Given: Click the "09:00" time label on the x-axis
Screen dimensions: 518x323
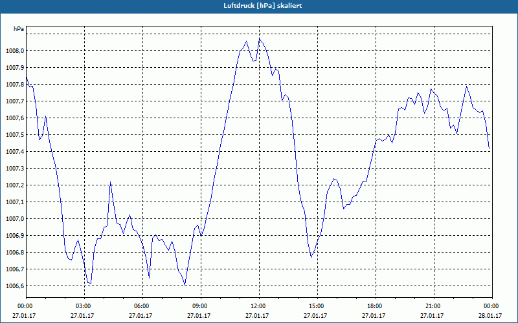Looking at the screenshot, I should coord(201,306).
